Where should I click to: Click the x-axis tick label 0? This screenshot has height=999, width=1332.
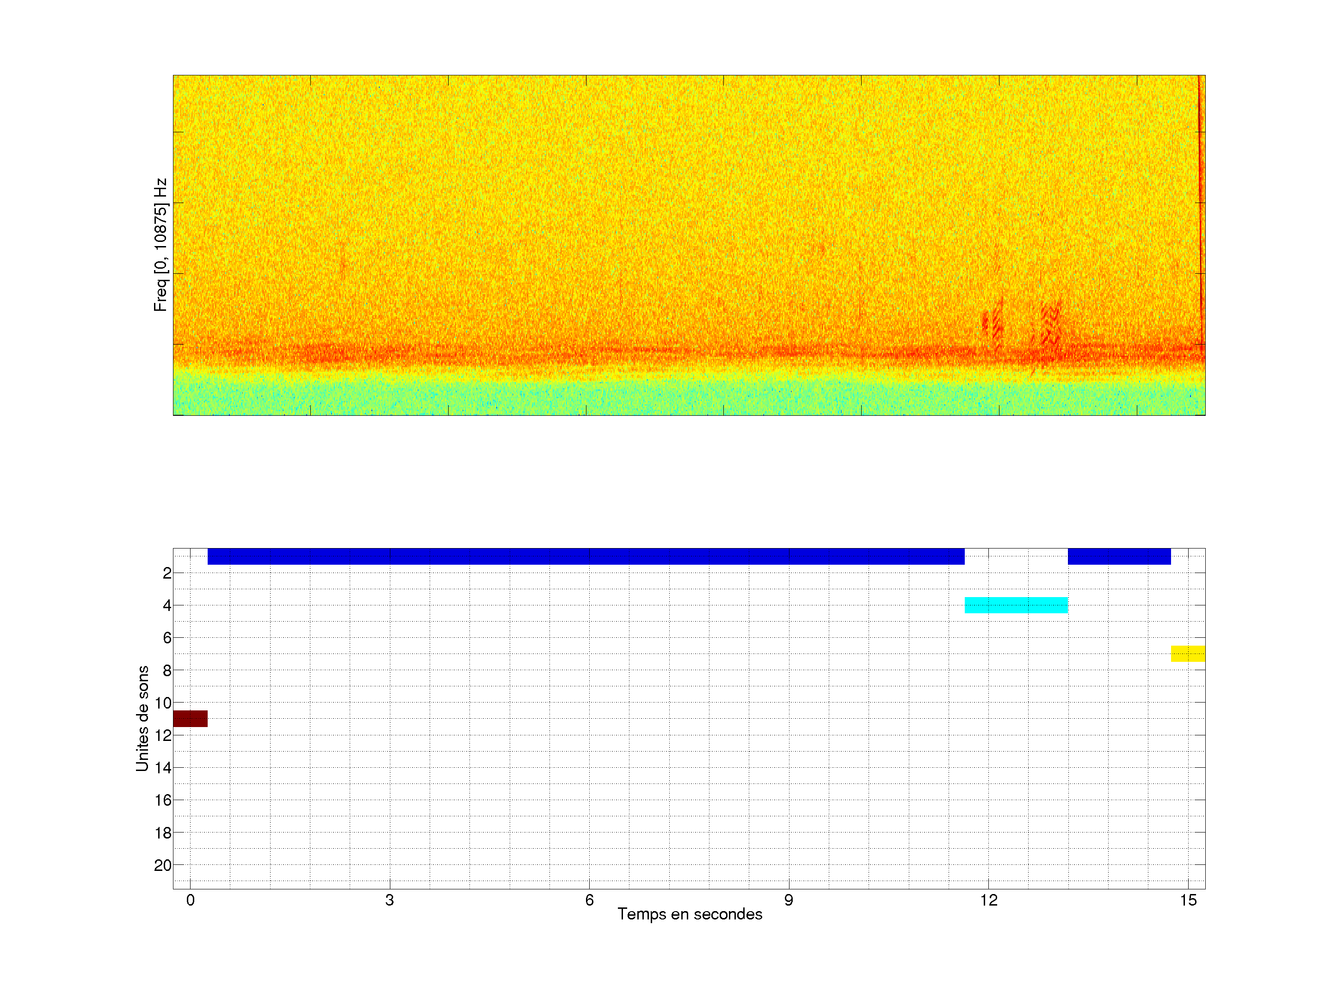click(190, 900)
